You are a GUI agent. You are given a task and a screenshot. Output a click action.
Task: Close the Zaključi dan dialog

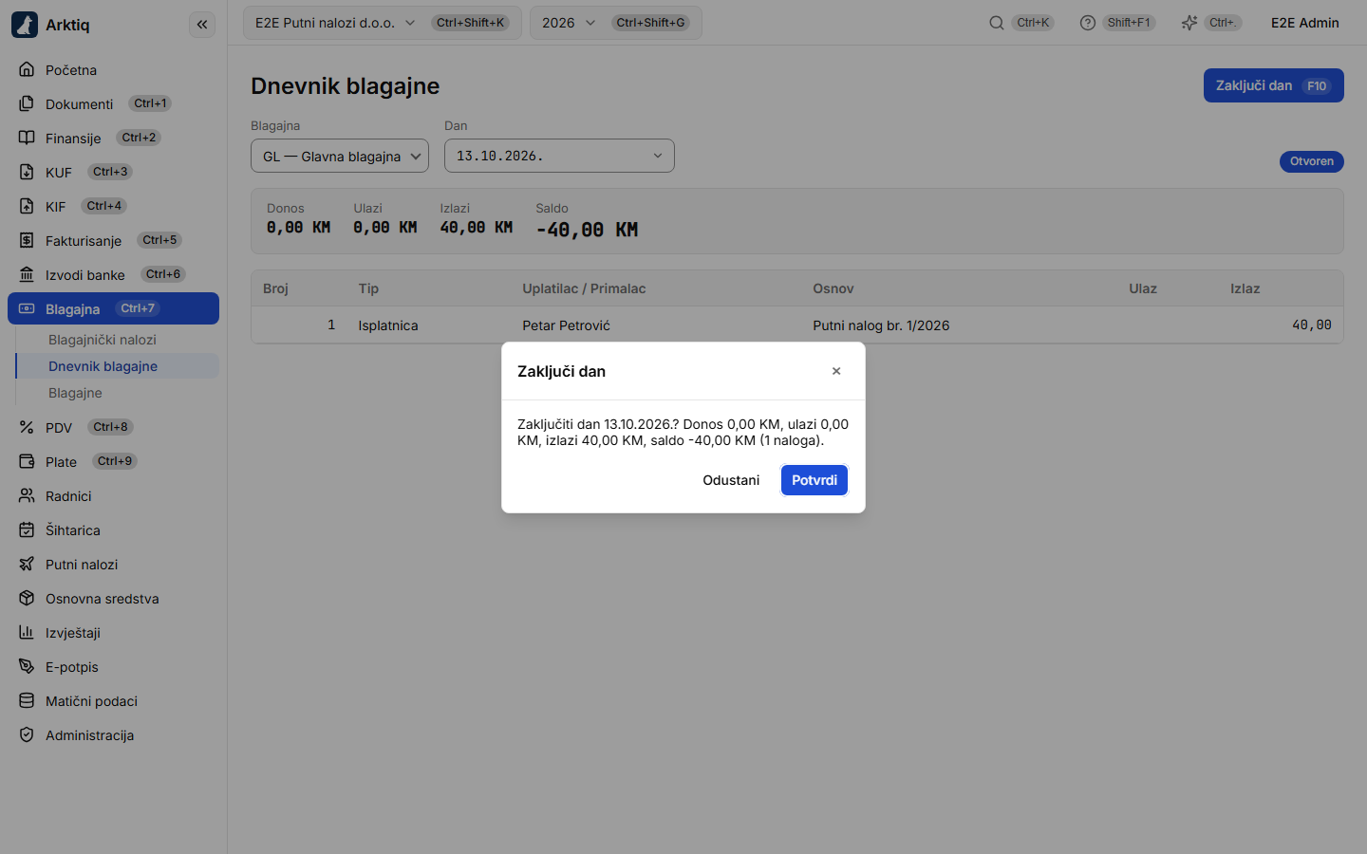point(836,371)
